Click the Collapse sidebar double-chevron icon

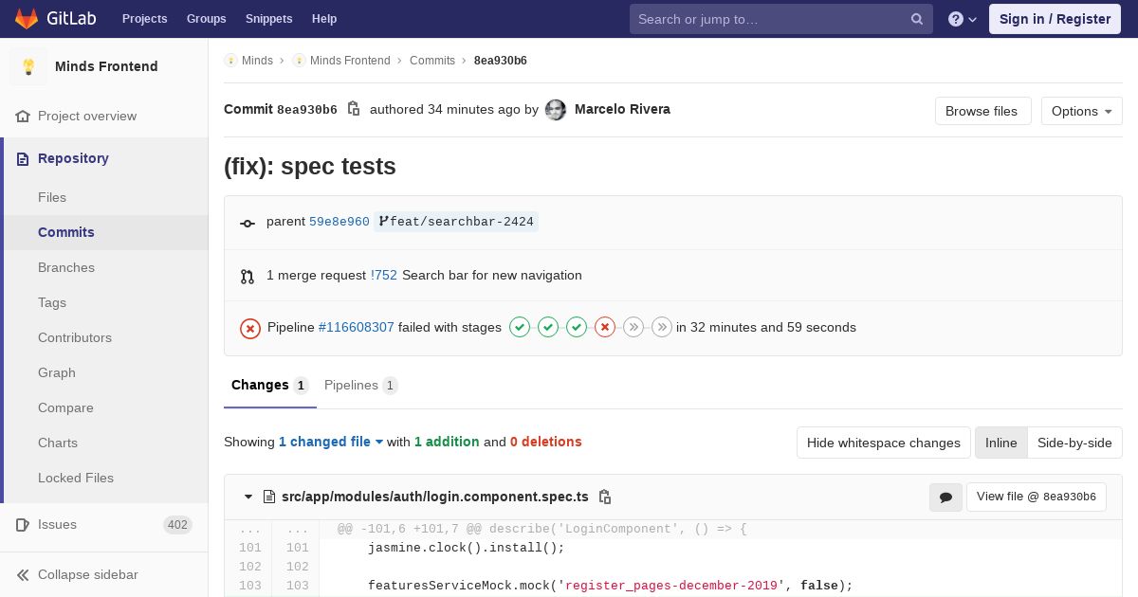tap(23, 574)
